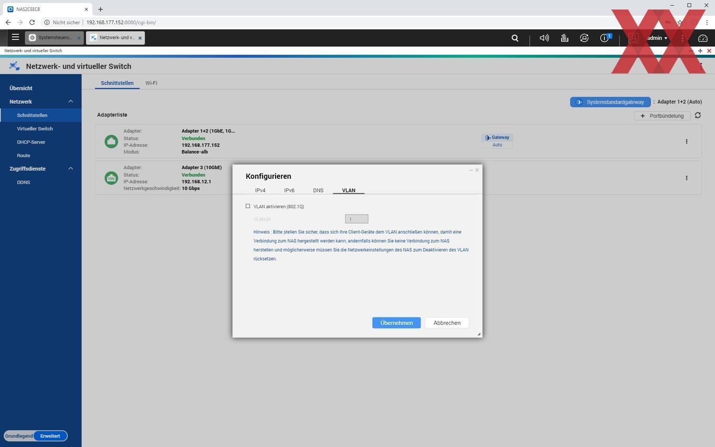Click the Balance-alb mode value
Viewport: 715px width, 447px height.
tap(195, 152)
